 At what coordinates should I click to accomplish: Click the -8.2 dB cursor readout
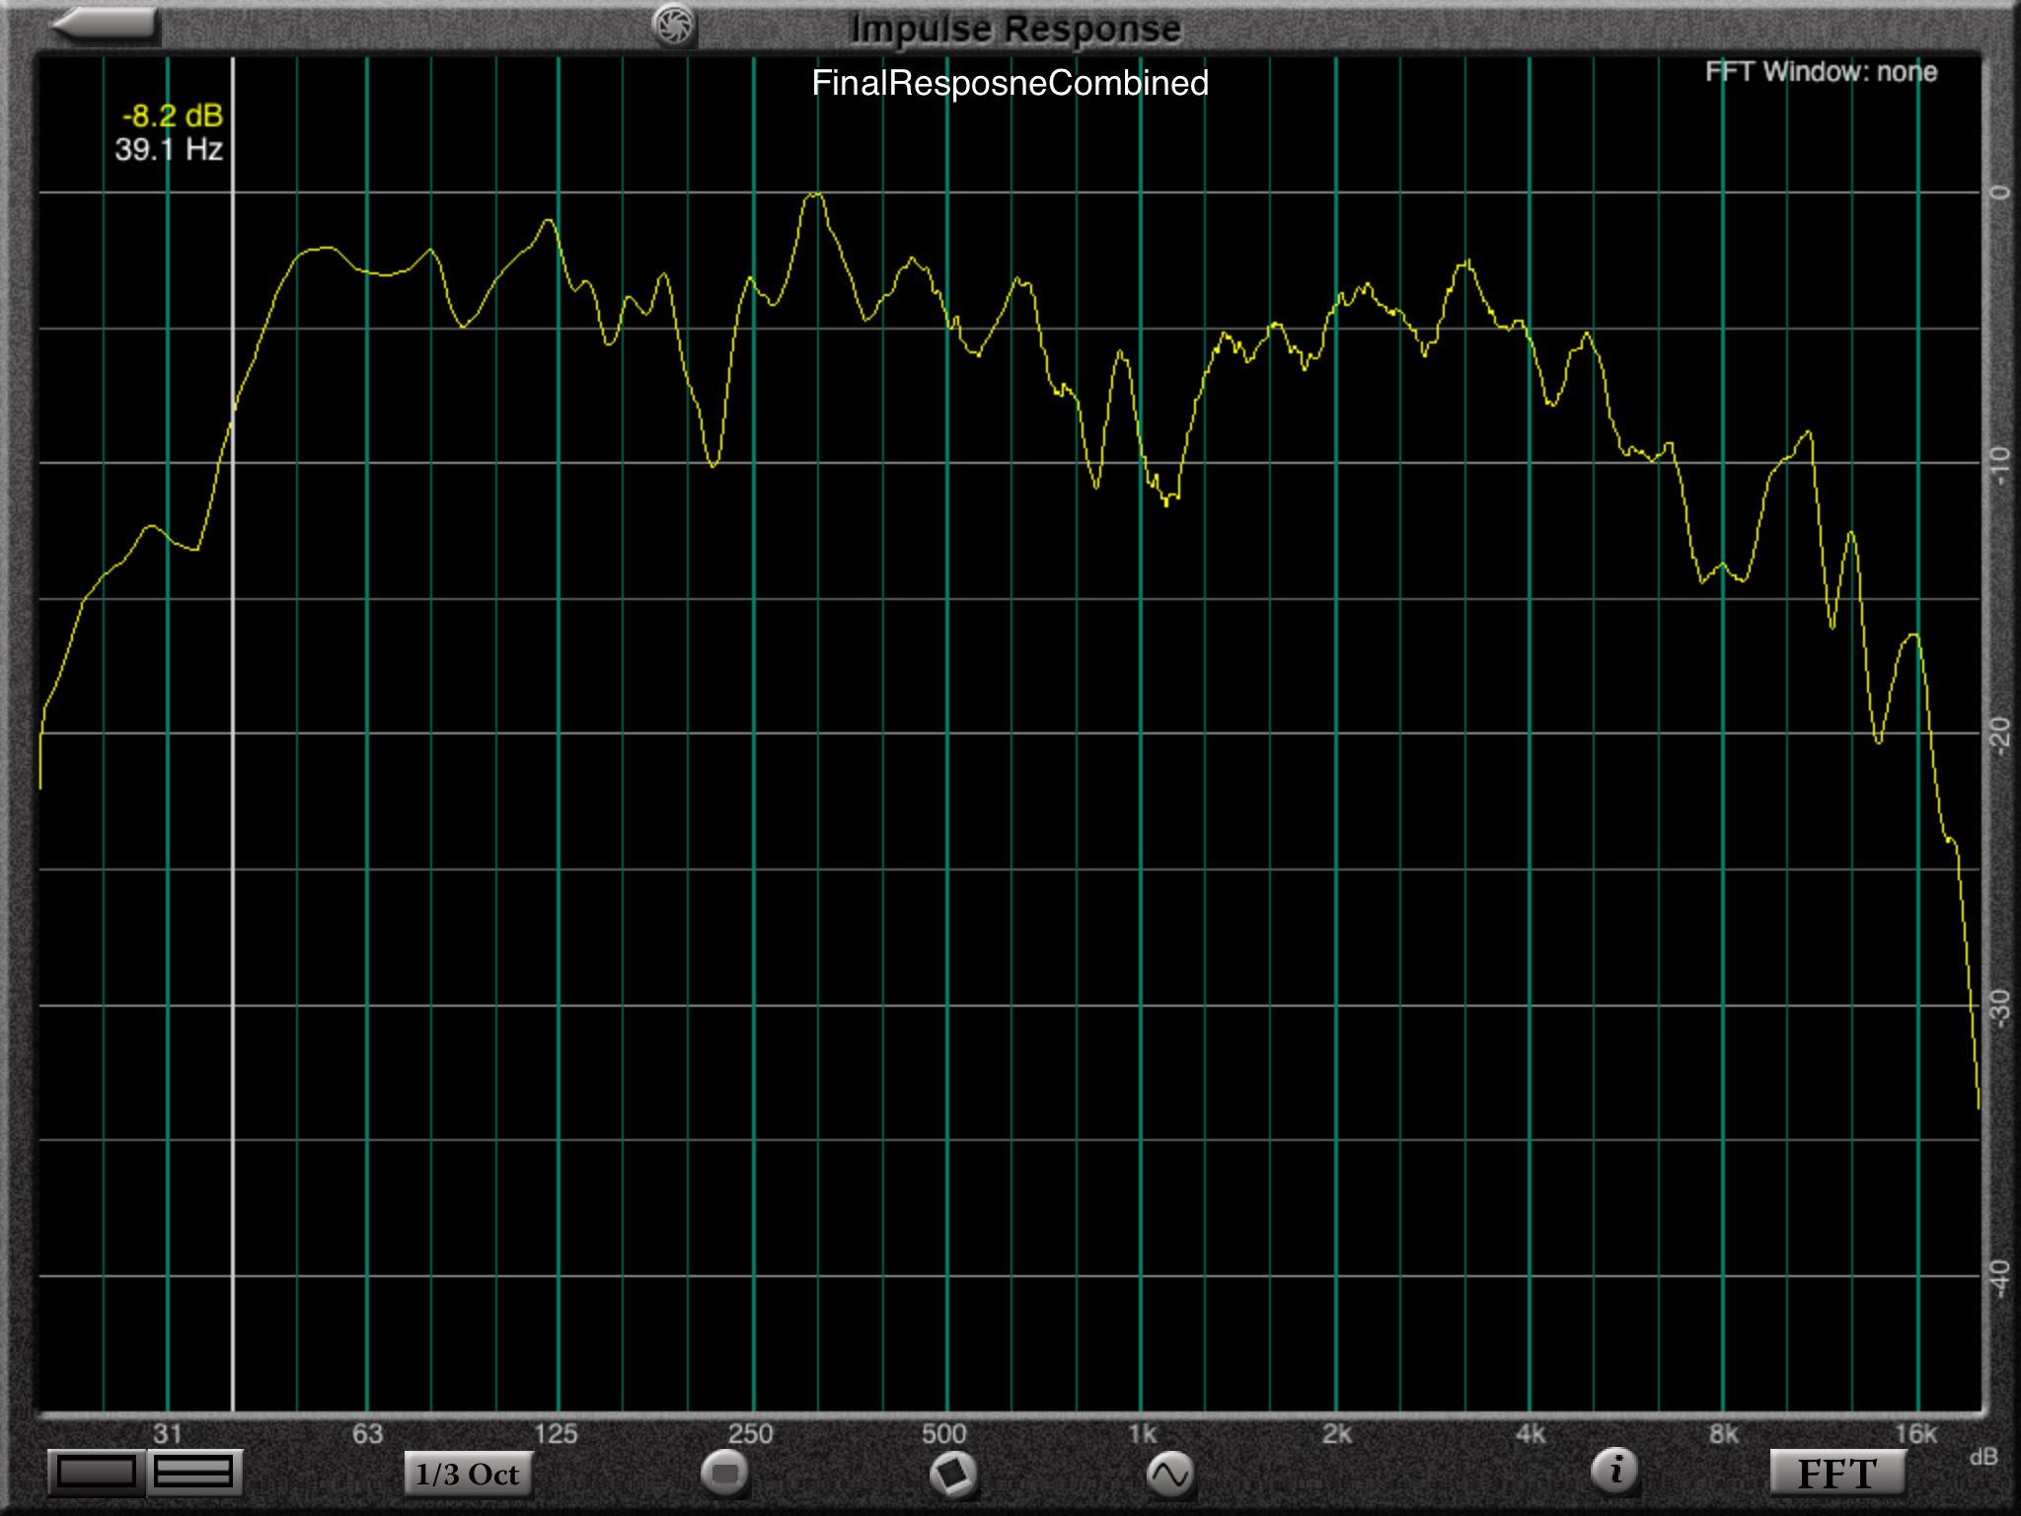coord(173,116)
